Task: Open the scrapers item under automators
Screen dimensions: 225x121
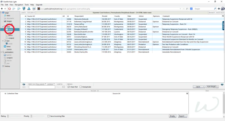Action: pos(9,58)
